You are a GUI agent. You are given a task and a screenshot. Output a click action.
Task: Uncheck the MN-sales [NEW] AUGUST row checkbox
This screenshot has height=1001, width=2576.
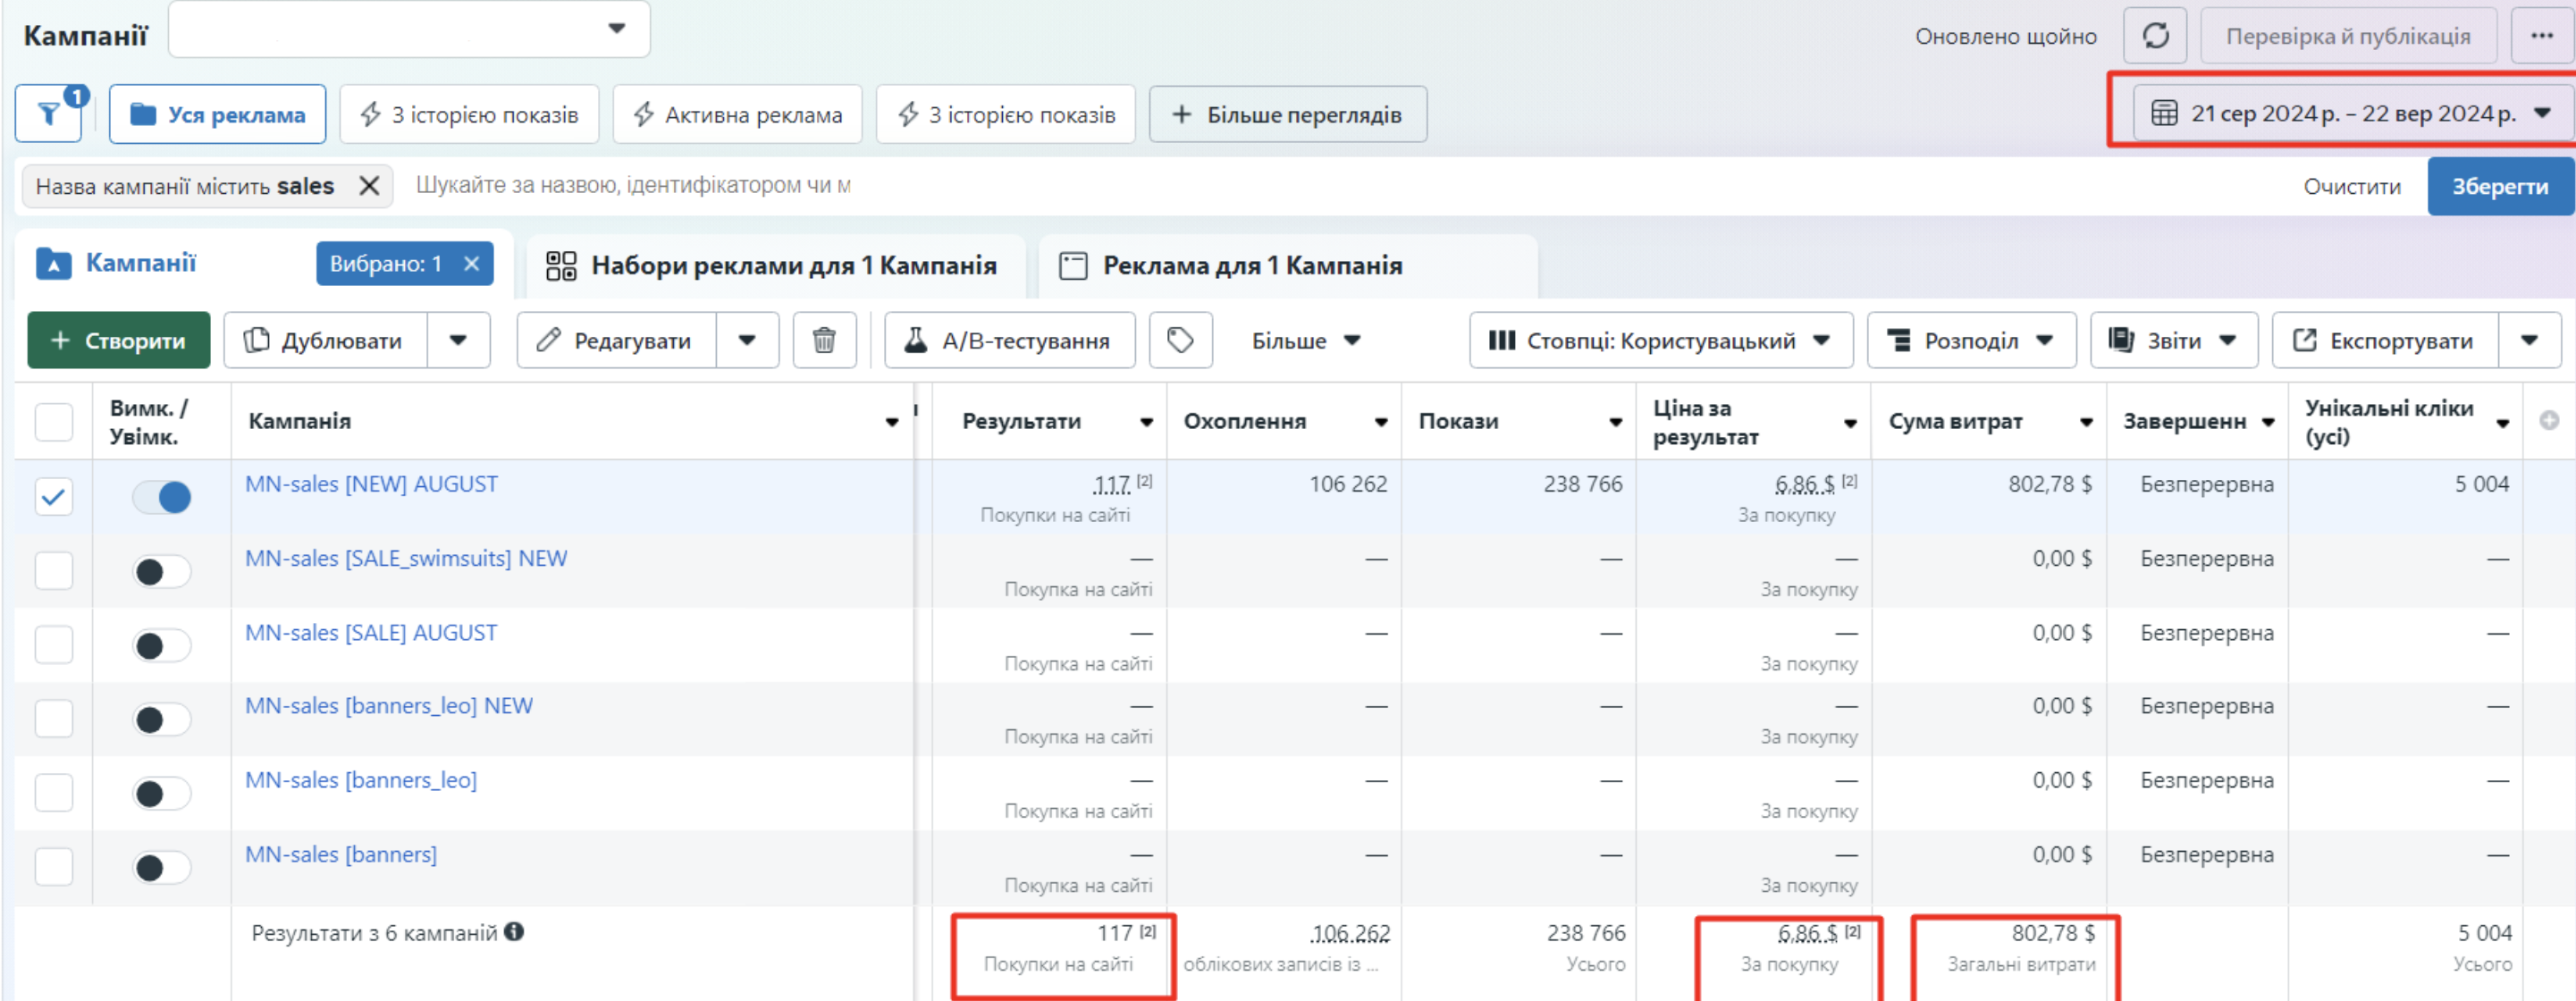point(54,496)
